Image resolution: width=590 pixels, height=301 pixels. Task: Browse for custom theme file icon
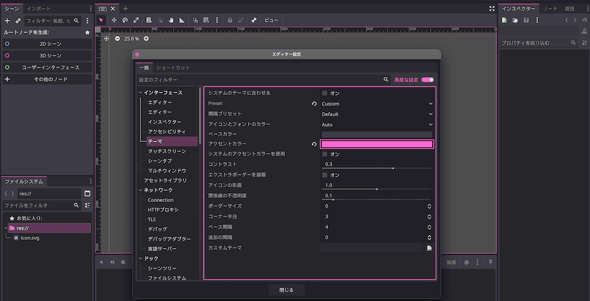(430, 248)
